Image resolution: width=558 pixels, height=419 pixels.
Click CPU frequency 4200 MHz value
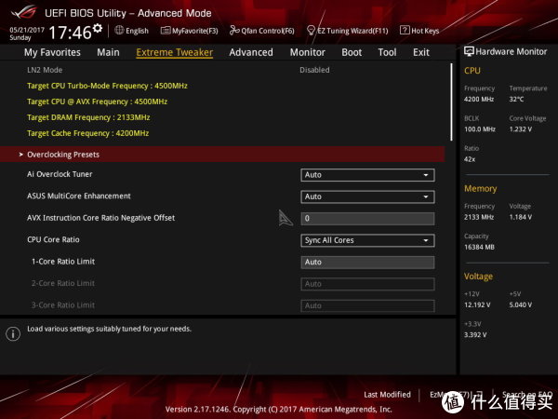pos(479,99)
